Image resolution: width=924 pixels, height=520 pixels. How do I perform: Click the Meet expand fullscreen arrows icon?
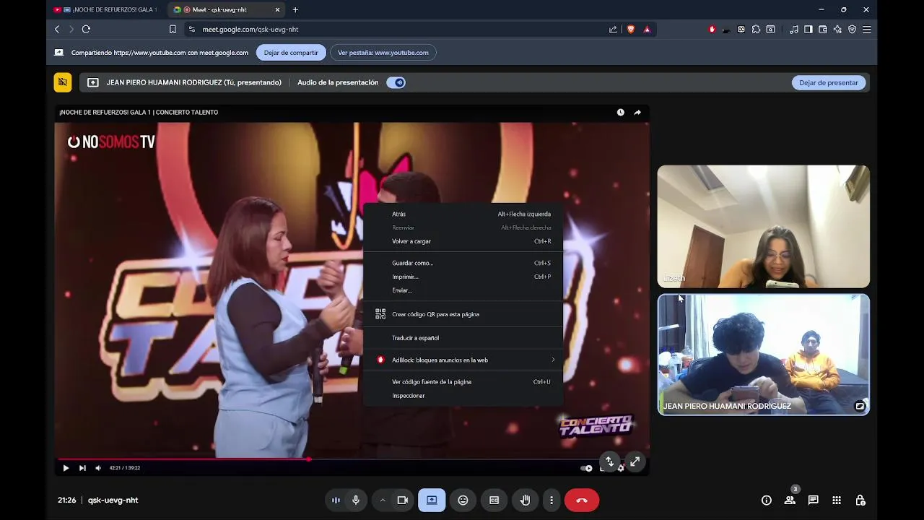coord(635,461)
